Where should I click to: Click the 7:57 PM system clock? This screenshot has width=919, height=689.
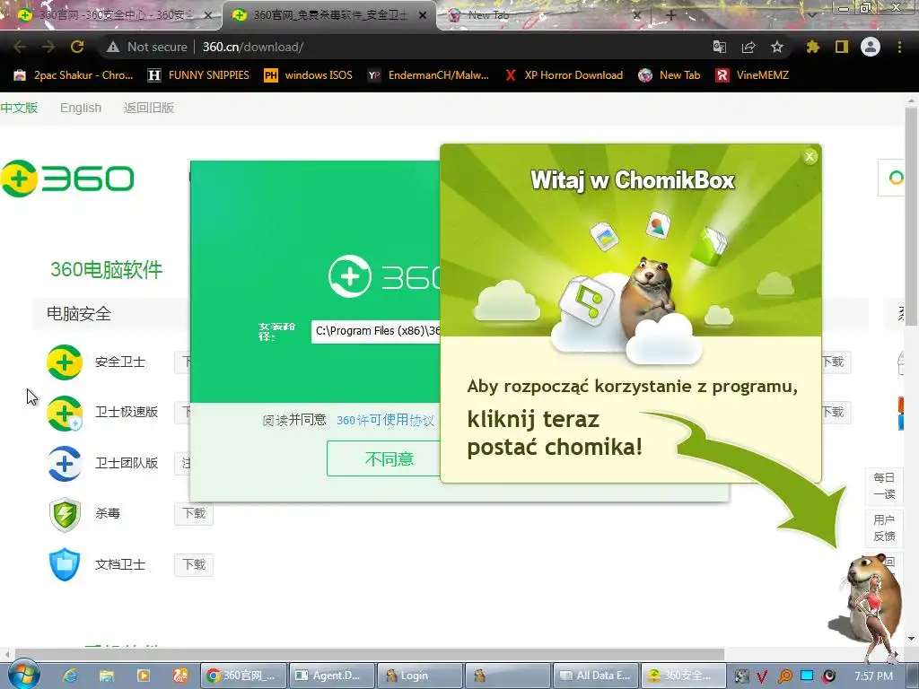(x=873, y=676)
